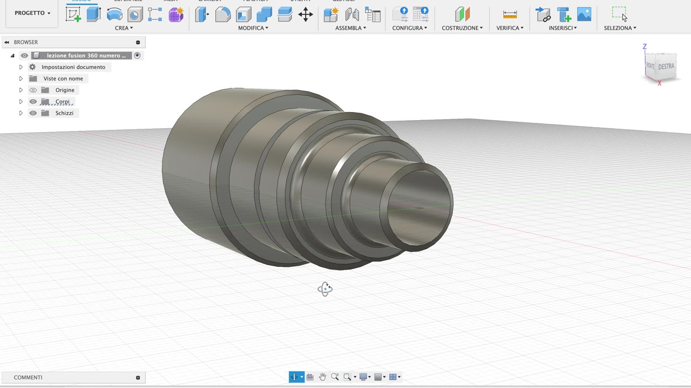Click the New Component icon
The image size is (691, 388).
[331, 15]
